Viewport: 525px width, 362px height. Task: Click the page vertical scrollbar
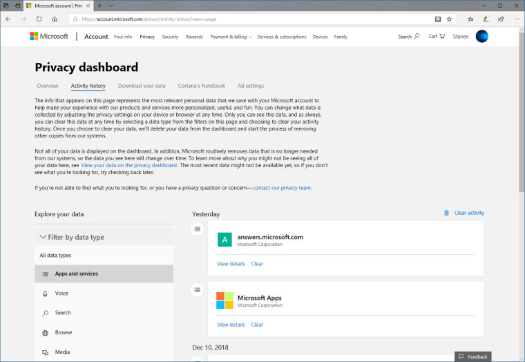[x=522, y=111]
